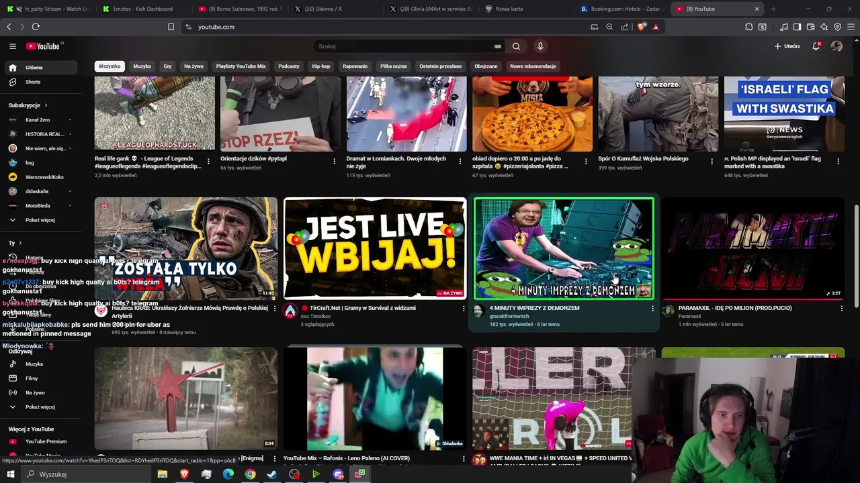This screenshot has width=860, height=483.
Task: Open File Explorer from the taskbar
Action: pyautogui.click(x=162, y=474)
